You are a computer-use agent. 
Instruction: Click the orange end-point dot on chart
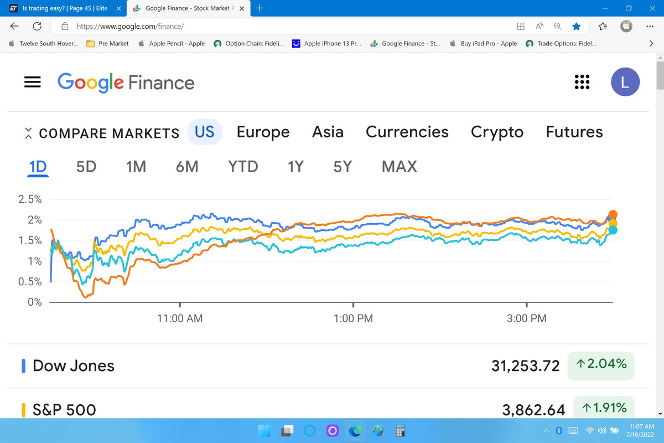click(x=613, y=214)
